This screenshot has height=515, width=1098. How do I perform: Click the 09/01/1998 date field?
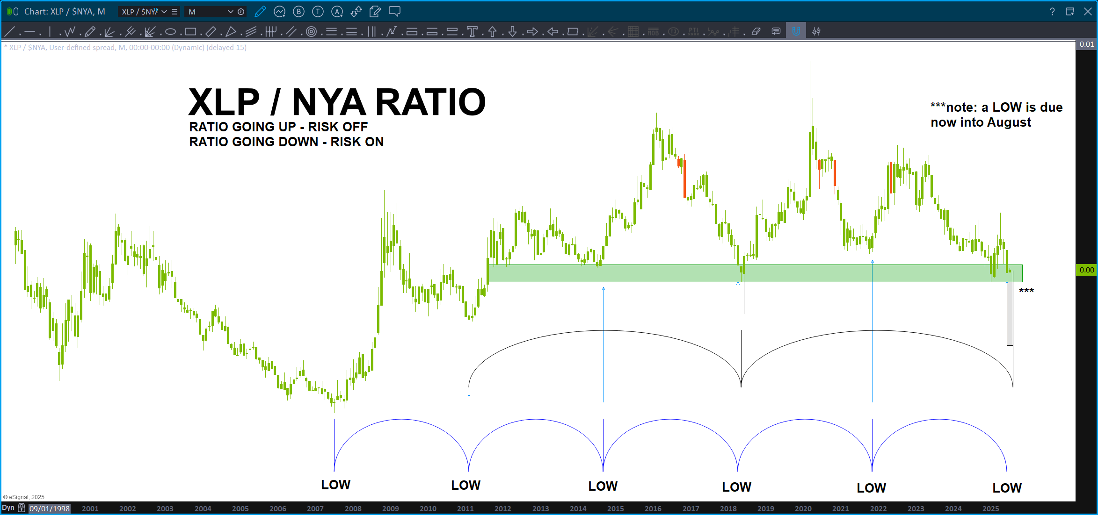(x=50, y=508)
